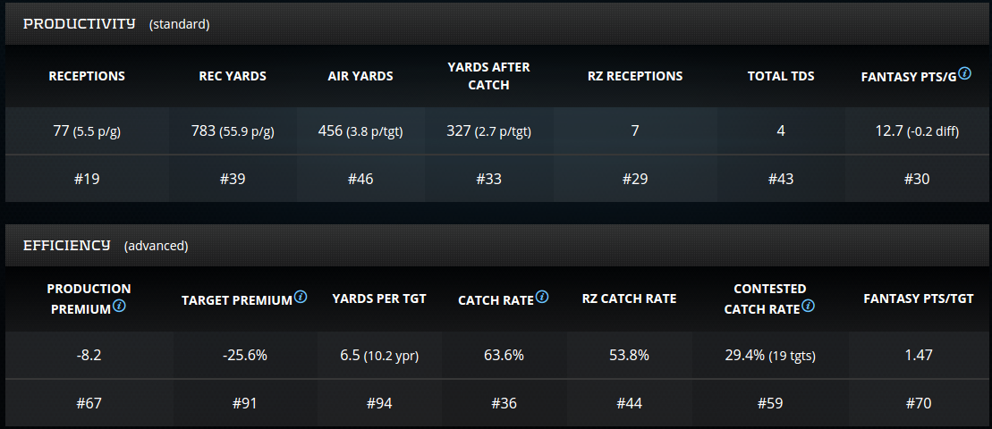The image size is (992, 429).
Task: Click the Contested Catch Rate info icon
Action: click(808, 306)
